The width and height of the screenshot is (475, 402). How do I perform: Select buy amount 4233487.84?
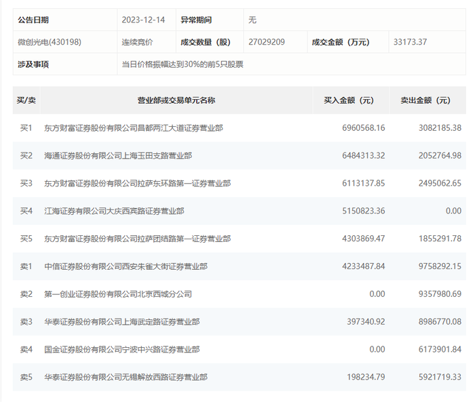364,266
